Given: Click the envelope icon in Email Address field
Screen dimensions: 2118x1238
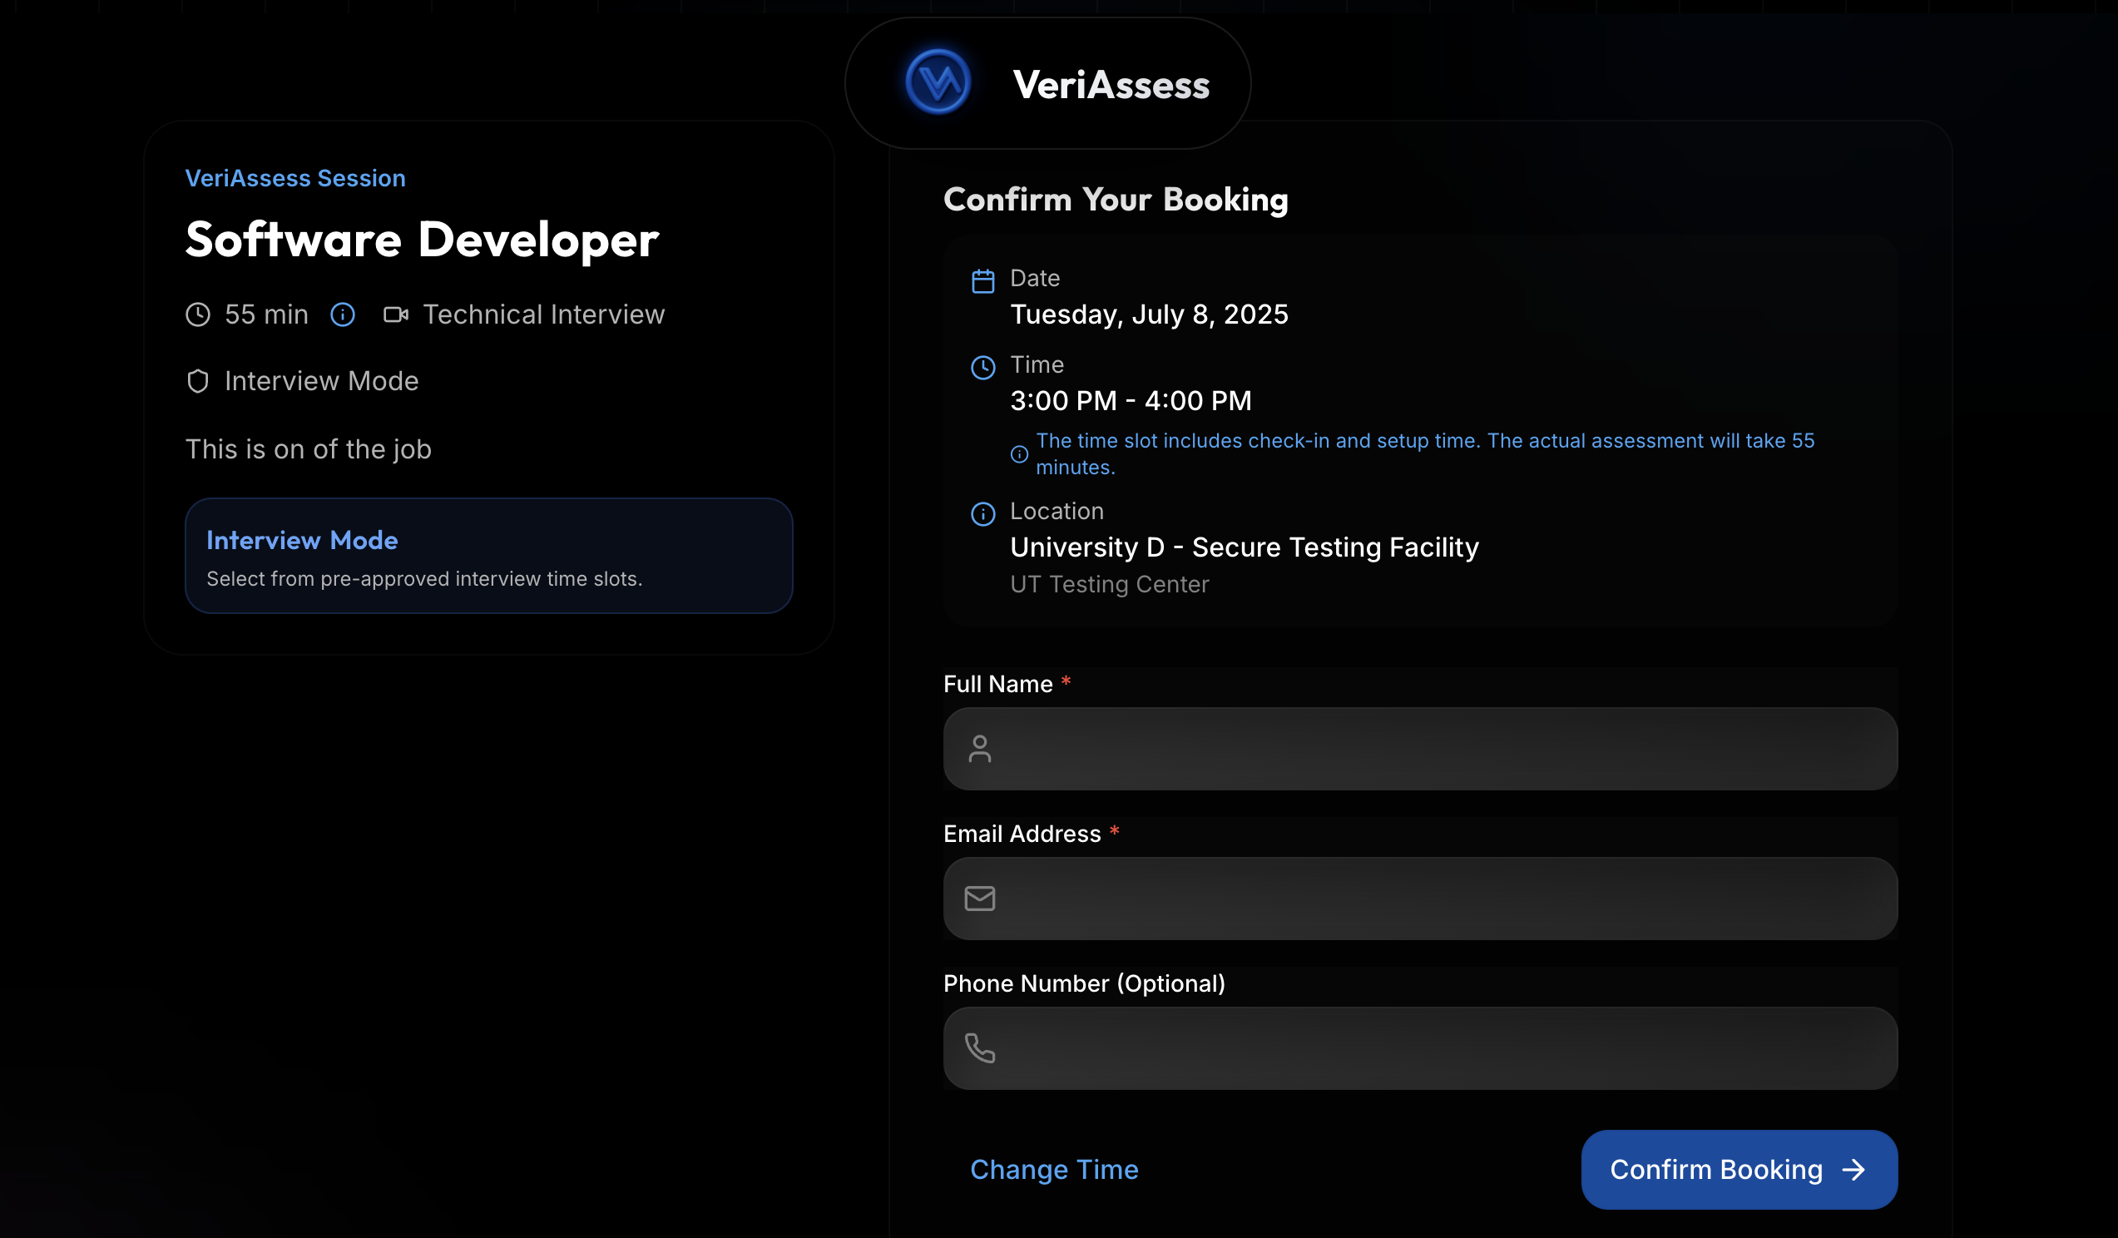Looking at the screenshot, I should (x=980, y=899).
